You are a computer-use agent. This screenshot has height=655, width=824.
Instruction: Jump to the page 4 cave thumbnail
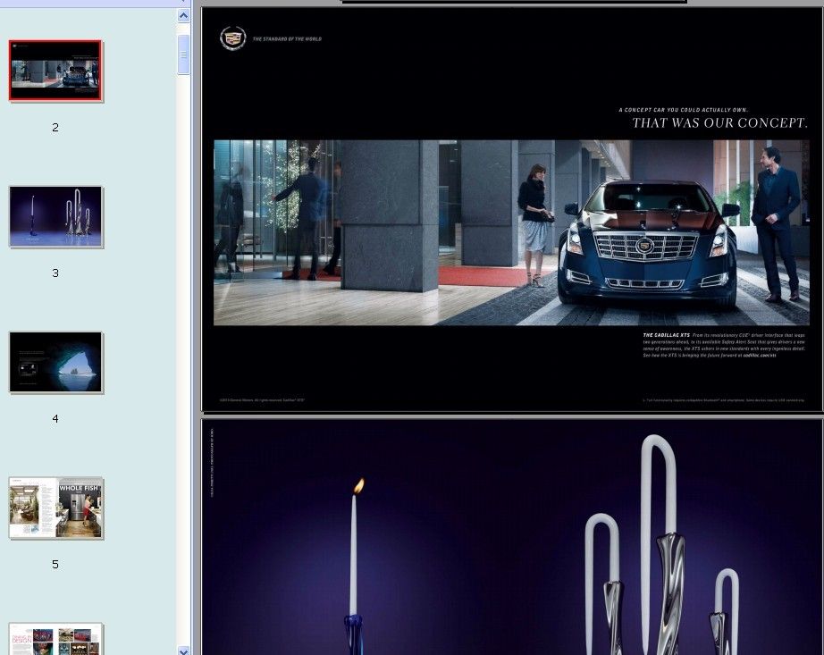coord(55,362)
